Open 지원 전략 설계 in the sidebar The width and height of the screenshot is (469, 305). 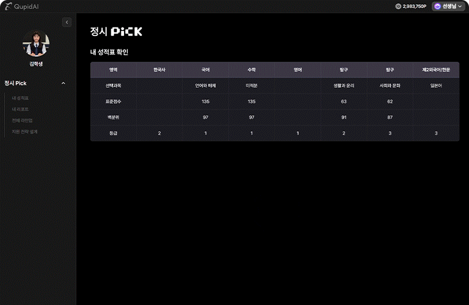[x=25, y=131]
